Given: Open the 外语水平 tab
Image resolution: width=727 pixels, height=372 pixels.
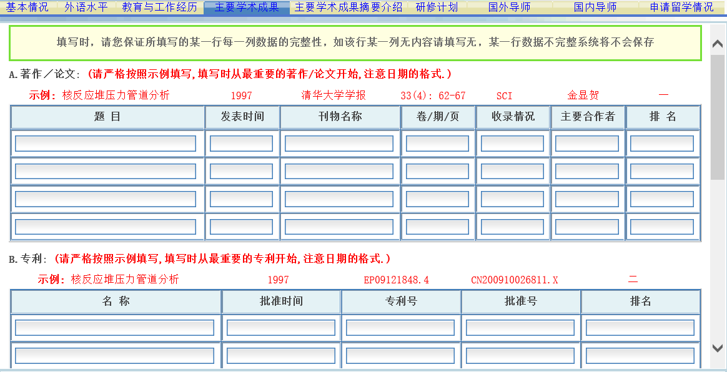Looking at the screenshot, I should (85, 7).
